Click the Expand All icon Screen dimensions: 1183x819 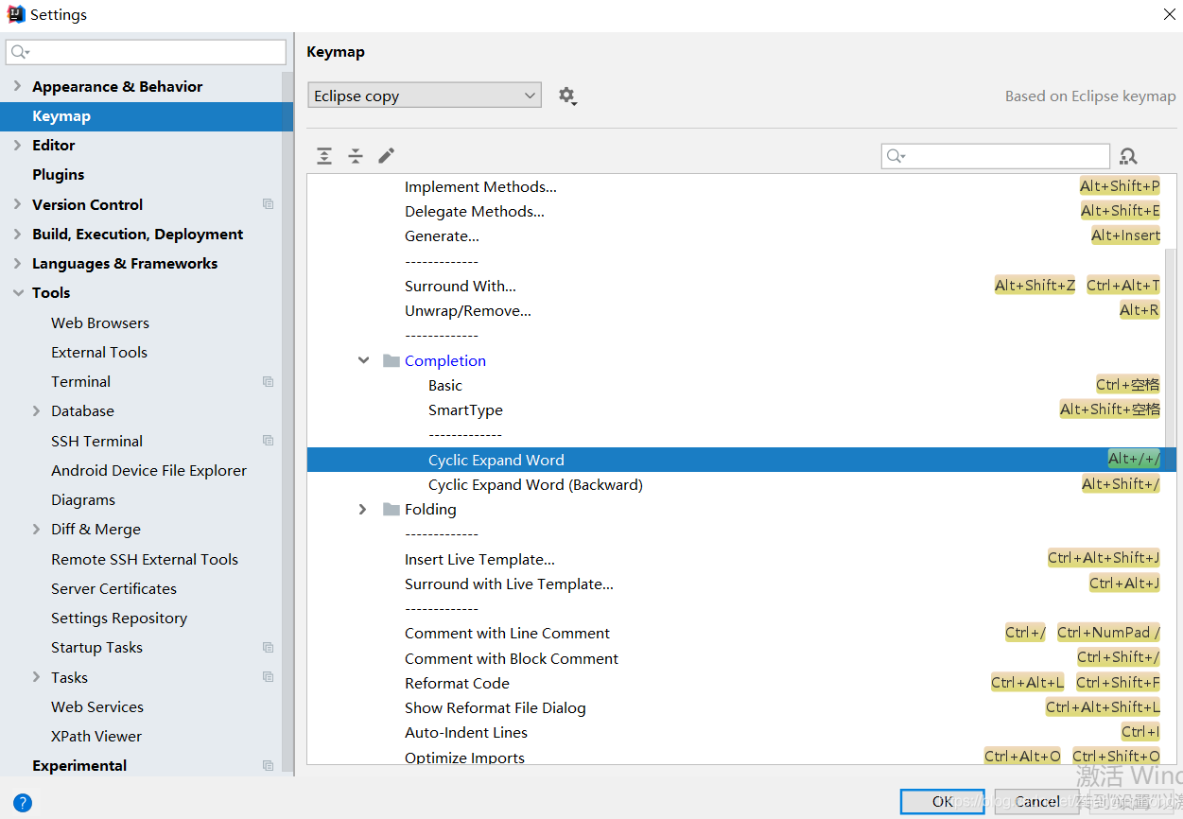click(x=324, y=156)
